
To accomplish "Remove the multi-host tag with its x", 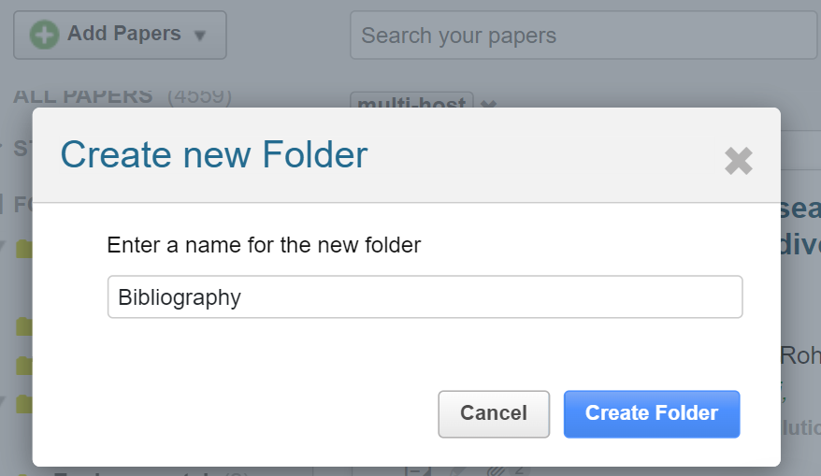I will pyautogui.click(x=487, y=105).
